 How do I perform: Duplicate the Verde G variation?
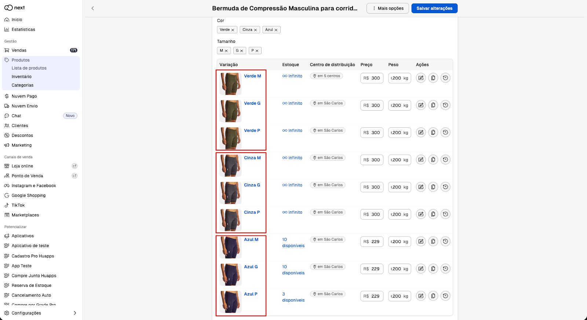(x=433, y=105)
